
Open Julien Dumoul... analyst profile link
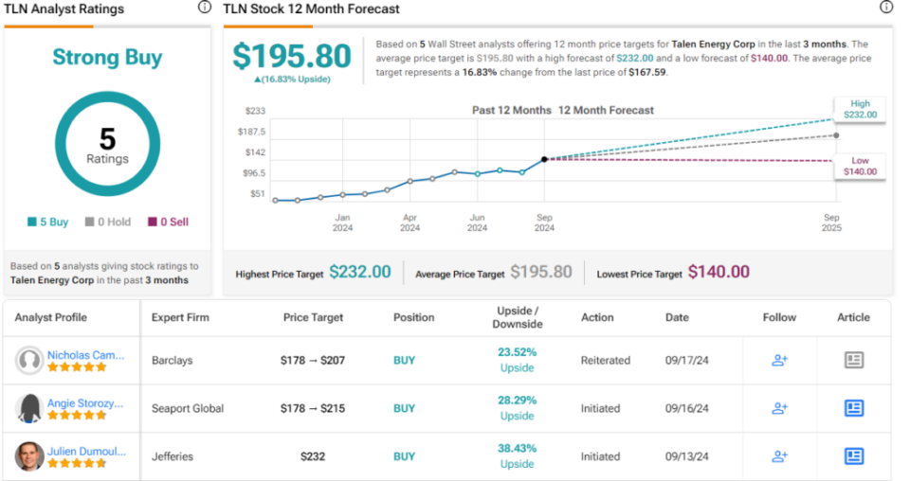tap(85, 451)
